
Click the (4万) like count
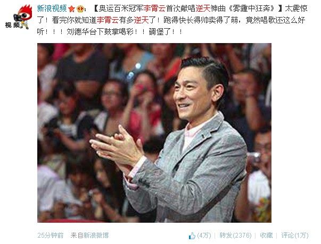click(204, 235)
